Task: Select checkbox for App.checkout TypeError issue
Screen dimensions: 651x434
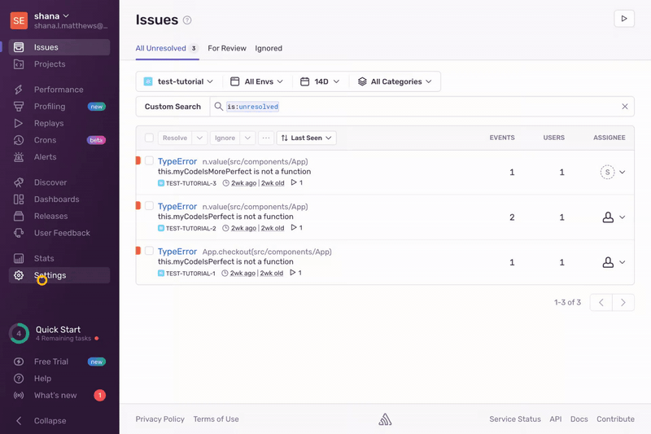Action: point(149,252)
